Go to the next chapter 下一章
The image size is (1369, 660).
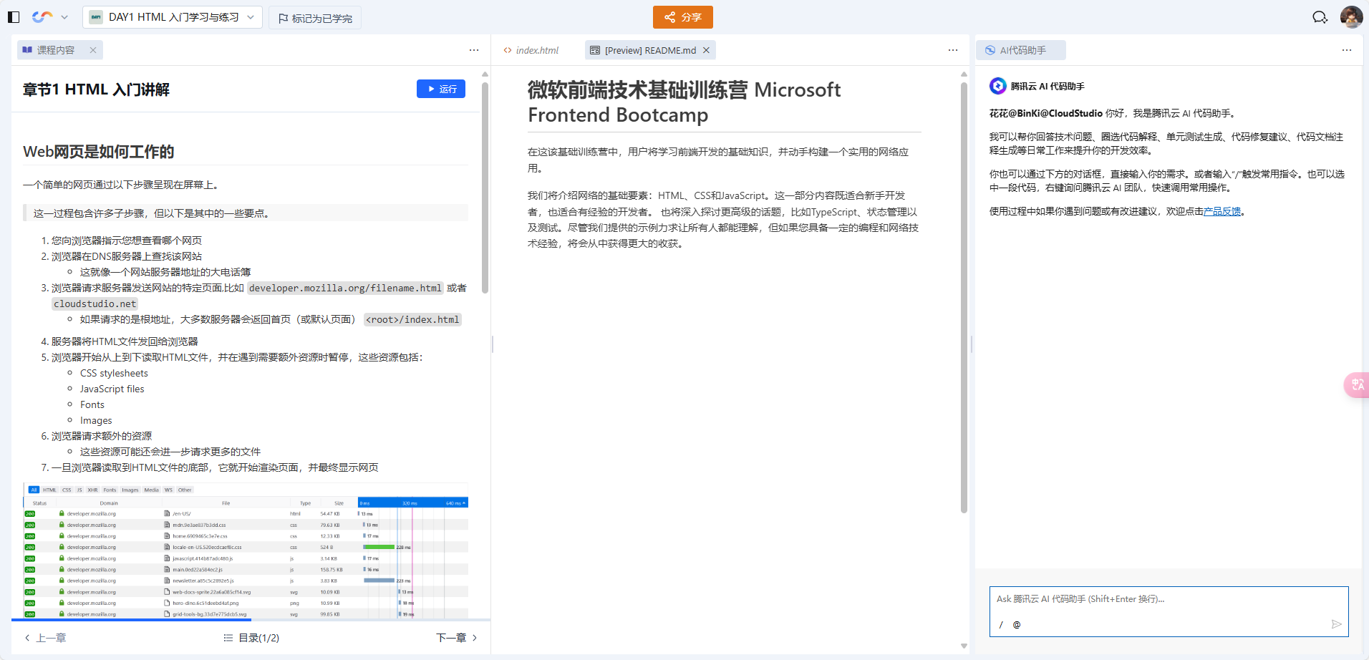coord(457,638)
